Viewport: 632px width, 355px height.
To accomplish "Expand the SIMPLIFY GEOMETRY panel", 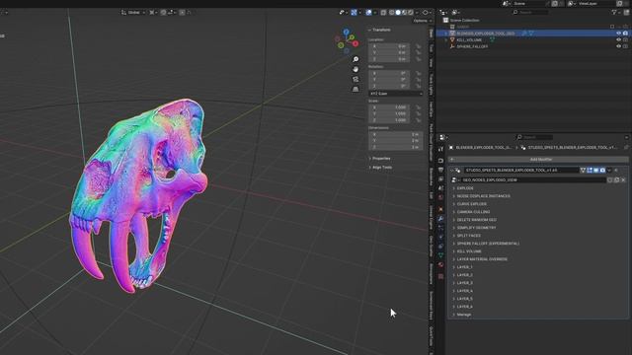I will click(x=475, y=228).
